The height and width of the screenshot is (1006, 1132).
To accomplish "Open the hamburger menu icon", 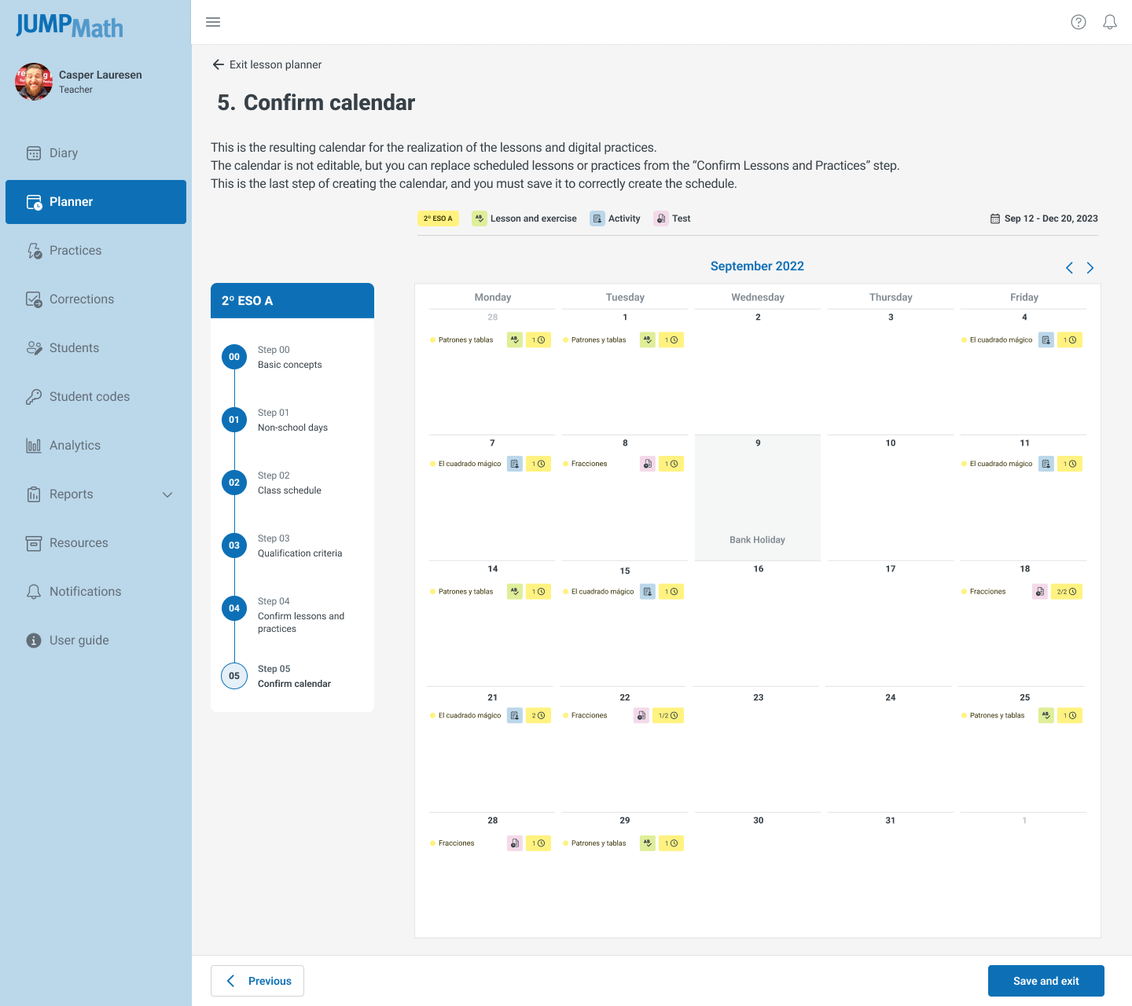I will (213, 22).
